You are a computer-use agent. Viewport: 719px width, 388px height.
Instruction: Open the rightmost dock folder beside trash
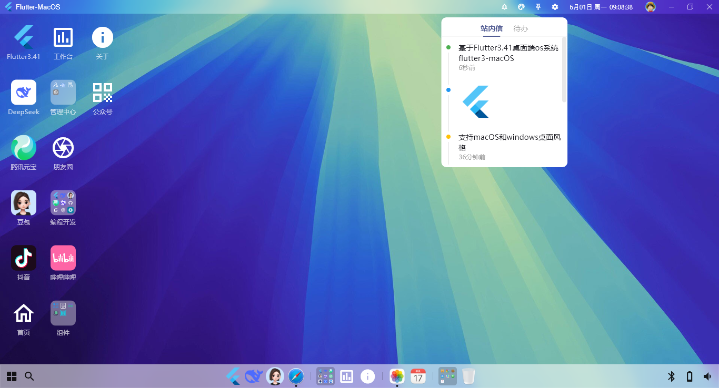pos(447,376)
